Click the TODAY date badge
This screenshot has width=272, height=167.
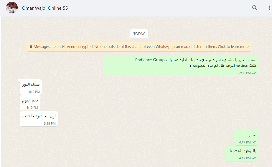(139, 34)
